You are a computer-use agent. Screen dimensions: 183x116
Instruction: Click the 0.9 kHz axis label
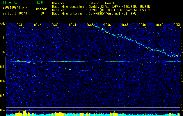click(2, 67)
